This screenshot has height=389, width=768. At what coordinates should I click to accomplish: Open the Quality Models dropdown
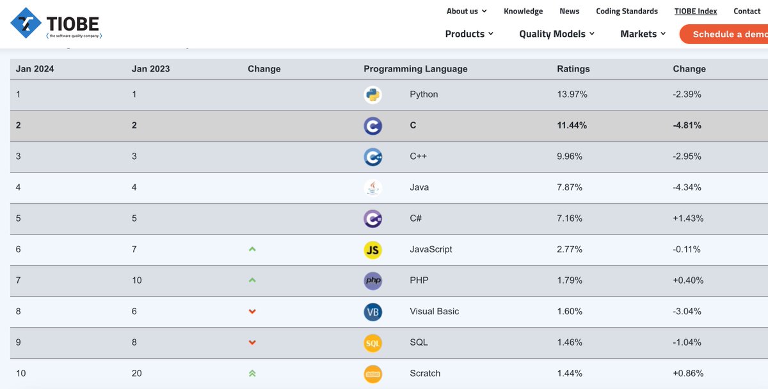557,34
